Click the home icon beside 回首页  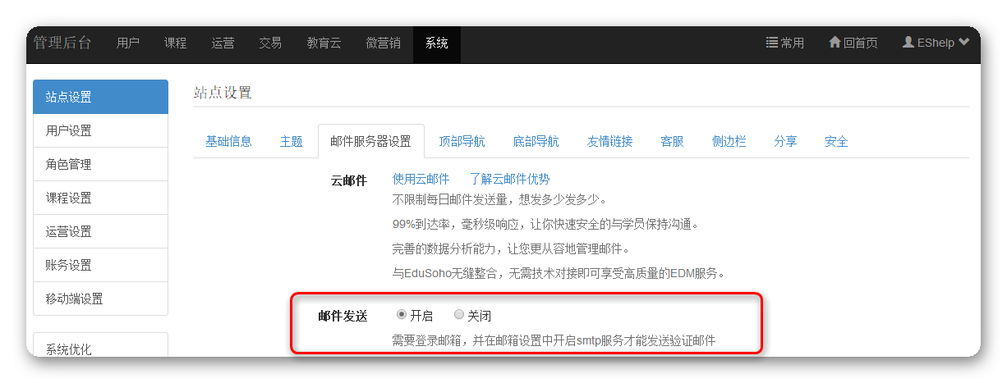click(835, 43)
